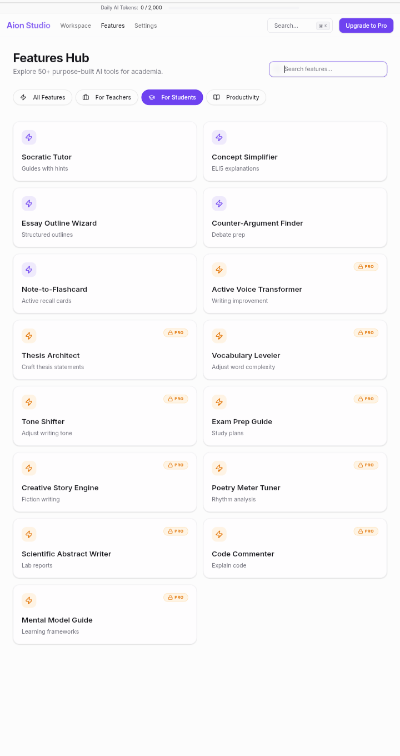Select the For Students filter pill
The width and height of the screenshot is (400, 756).
172,97
